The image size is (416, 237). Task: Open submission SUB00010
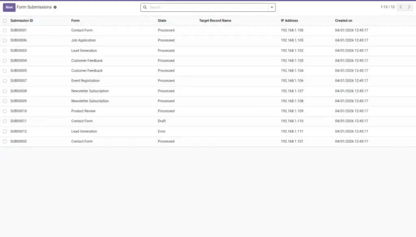(x=19, y=111)
